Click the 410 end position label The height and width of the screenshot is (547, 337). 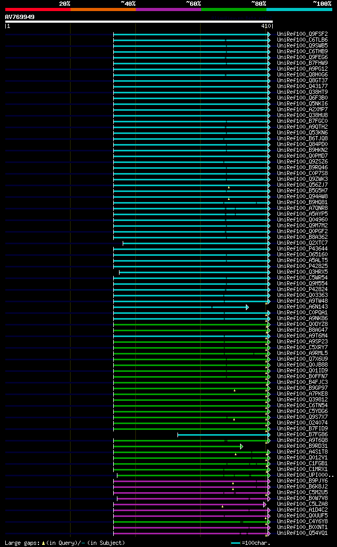coord(265,26)
